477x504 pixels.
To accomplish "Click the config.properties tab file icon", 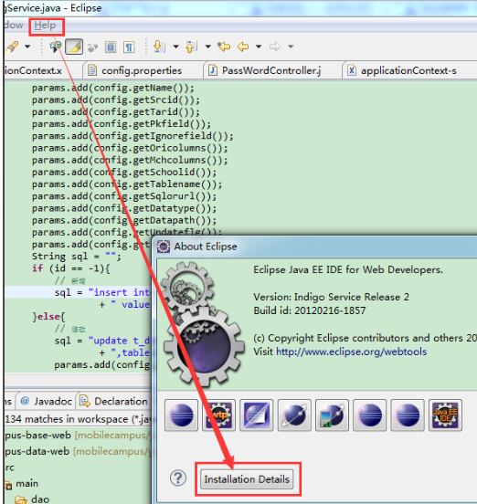I will click(x=92, y=70).
